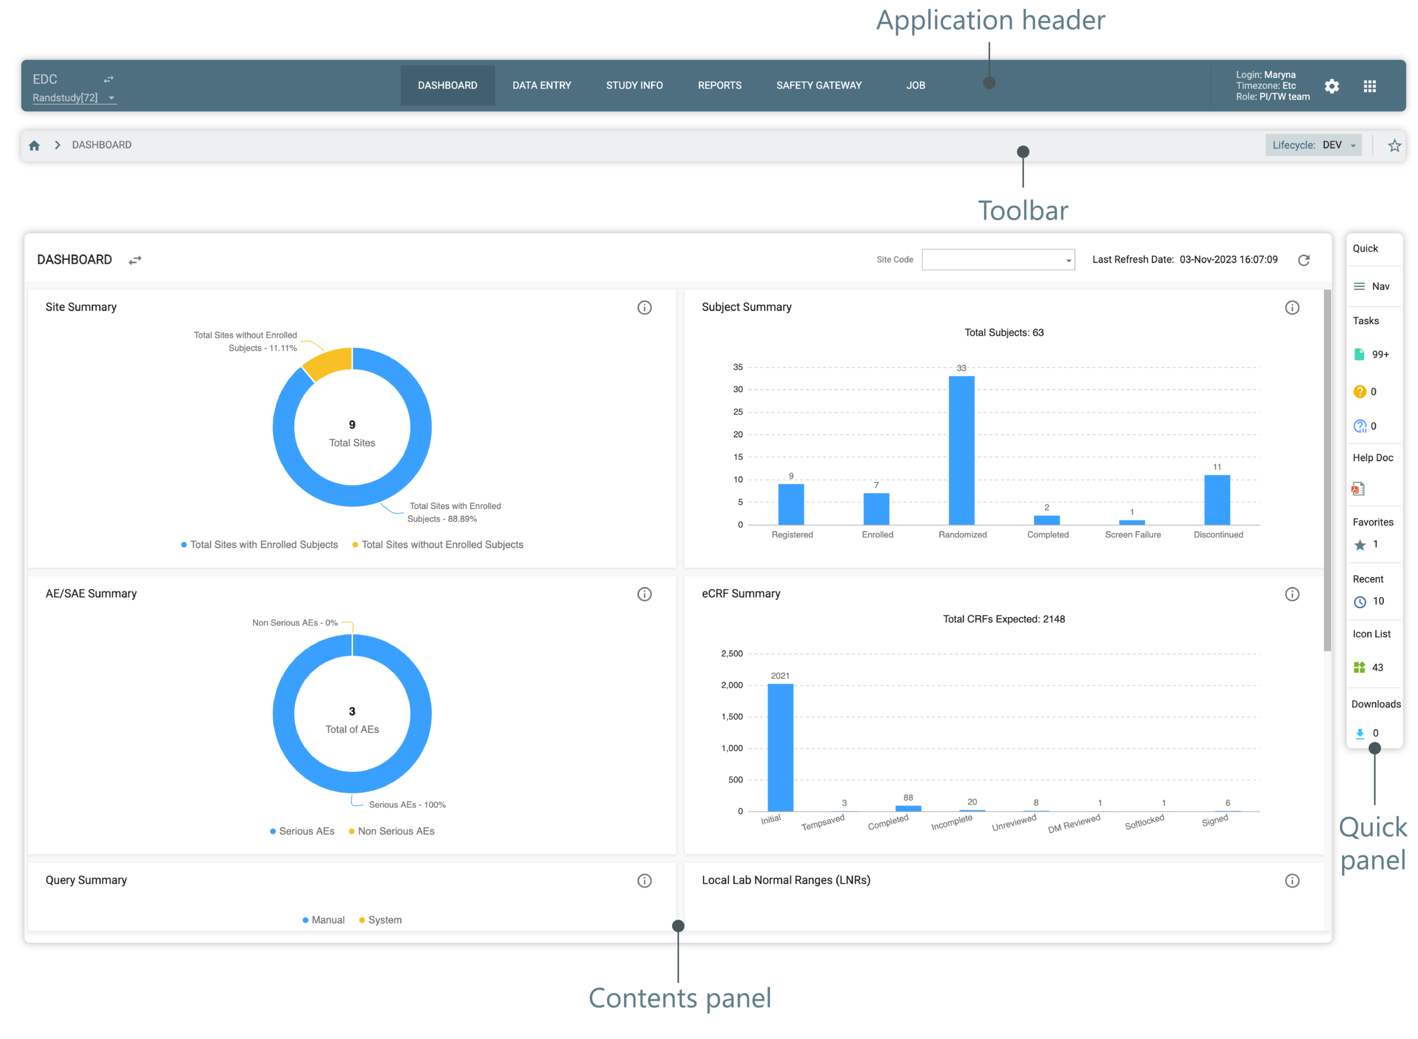The width and height of the screenshot is (1418, 1039).
Task: Open tasks document icon showing 99+
Action: (x=1359, y=354)
